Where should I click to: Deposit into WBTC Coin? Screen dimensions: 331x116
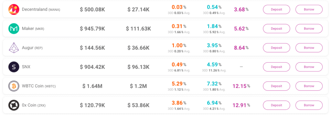point(277,86)
